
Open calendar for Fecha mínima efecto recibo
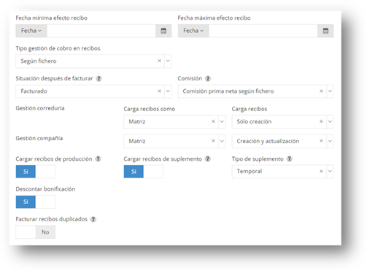pos(163,31)
